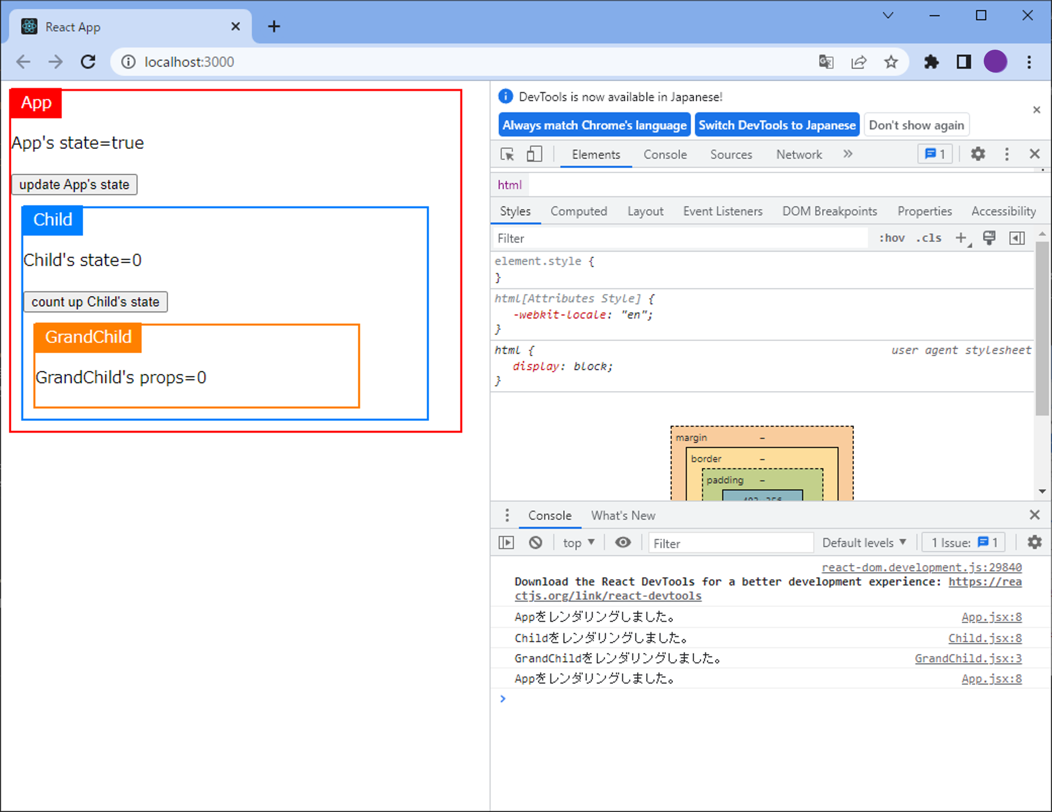This screenshot has height=812, width=1052.
Task: Open the Child.jsx:8 source link
Action: [985, 638]
